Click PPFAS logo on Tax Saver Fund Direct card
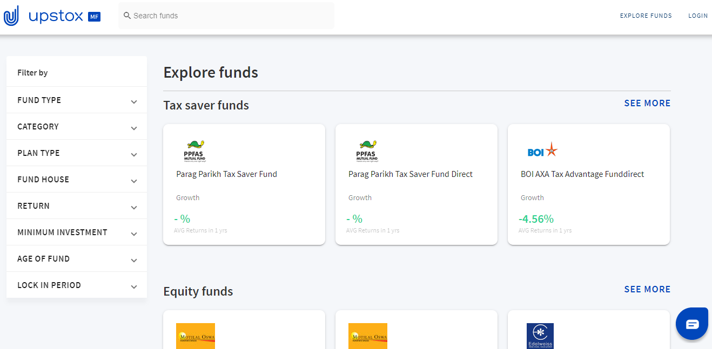This screenshot has height=349, width=712. (x=367, y=151)
